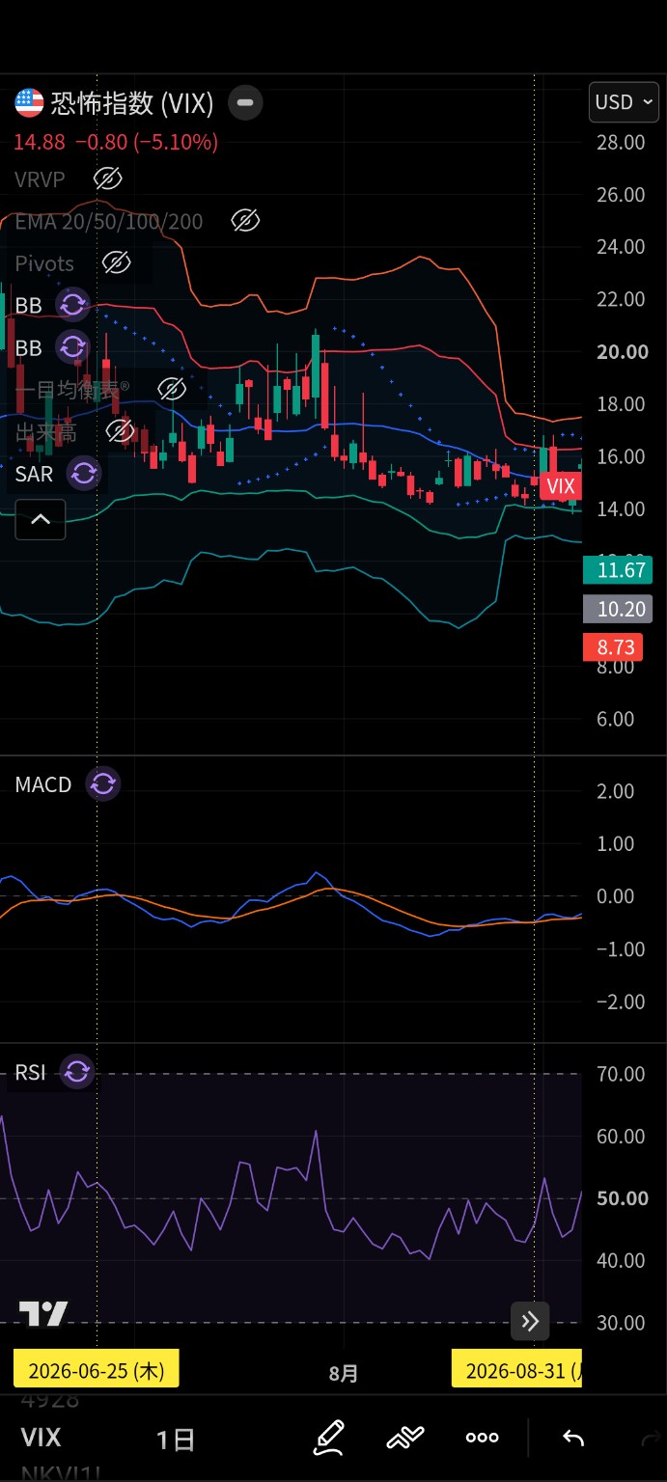This screenshot has width=667, height=1482.
Task: Tap the 2026-08-31 date marker
Action: [x=517, y=1371]
